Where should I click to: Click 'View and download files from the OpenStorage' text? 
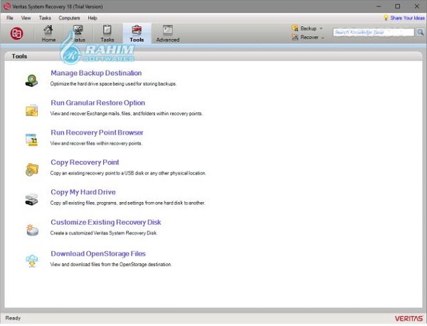point(111,264)
